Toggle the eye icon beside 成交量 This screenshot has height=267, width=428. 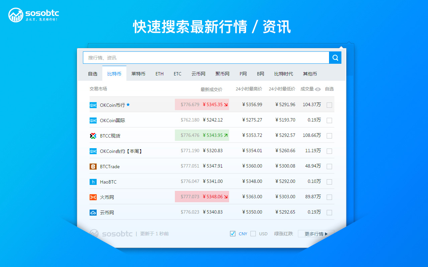pyautogui.click(x=318, y=89)
